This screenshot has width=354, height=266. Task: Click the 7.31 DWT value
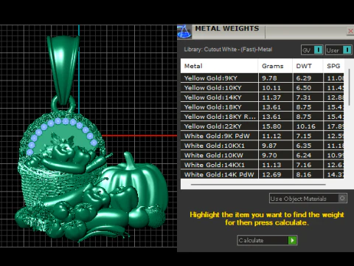pyautogui.click(x=304, y=98)
